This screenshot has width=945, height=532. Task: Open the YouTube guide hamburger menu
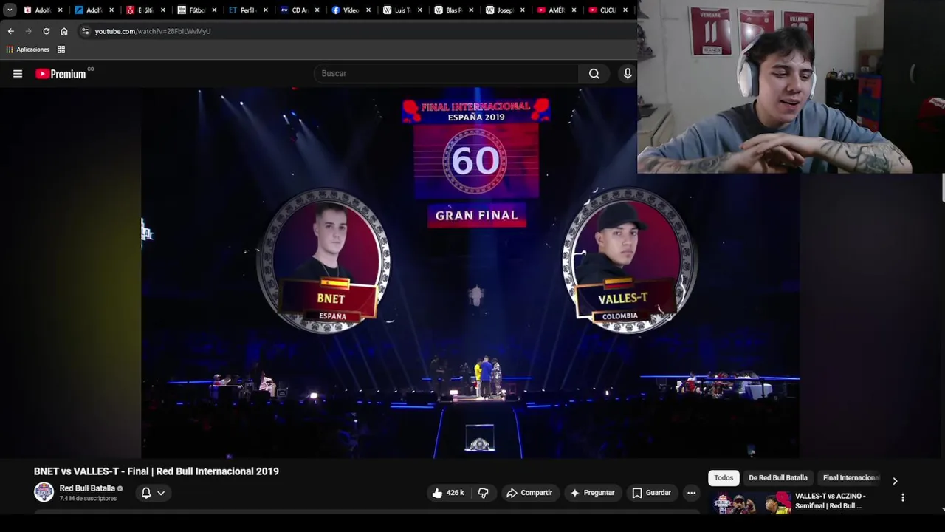18,74
